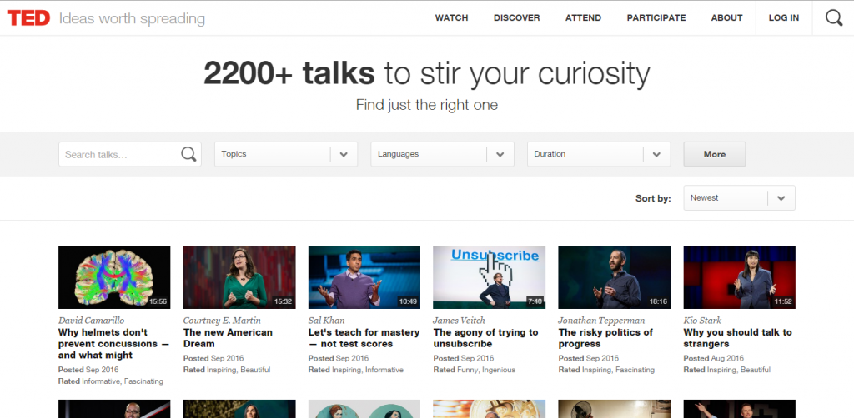Open the DISCOVER menu
The height and width of the screenshot is (418, 854).
point(516,18)
